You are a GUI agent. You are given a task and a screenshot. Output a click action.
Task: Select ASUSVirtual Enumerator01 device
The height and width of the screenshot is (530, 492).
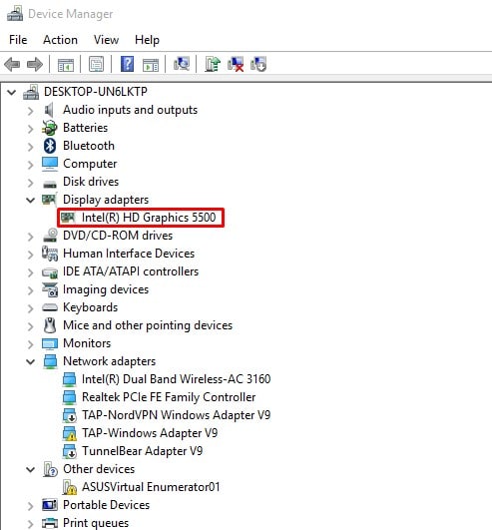point(141,487)
